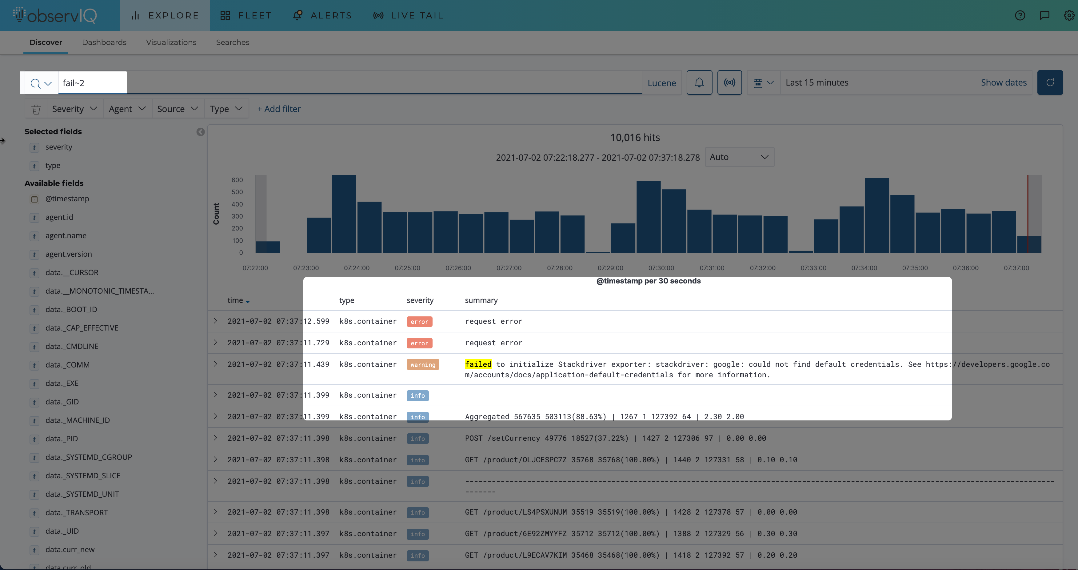
Task: Click the Add filter link
Action: [x=279, y=109]
